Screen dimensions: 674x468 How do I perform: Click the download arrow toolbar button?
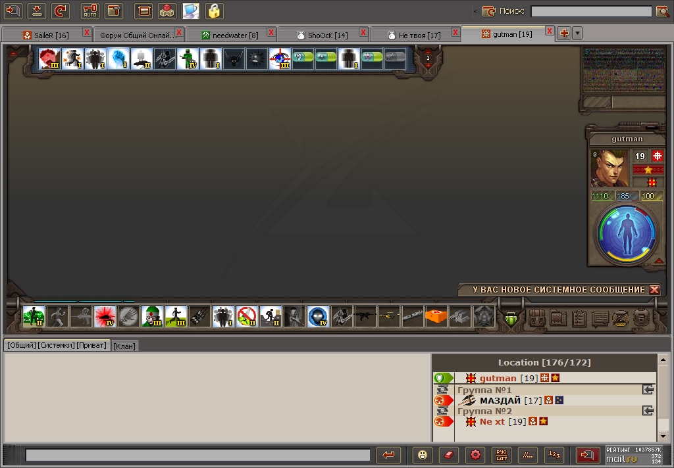pos(37,11)
